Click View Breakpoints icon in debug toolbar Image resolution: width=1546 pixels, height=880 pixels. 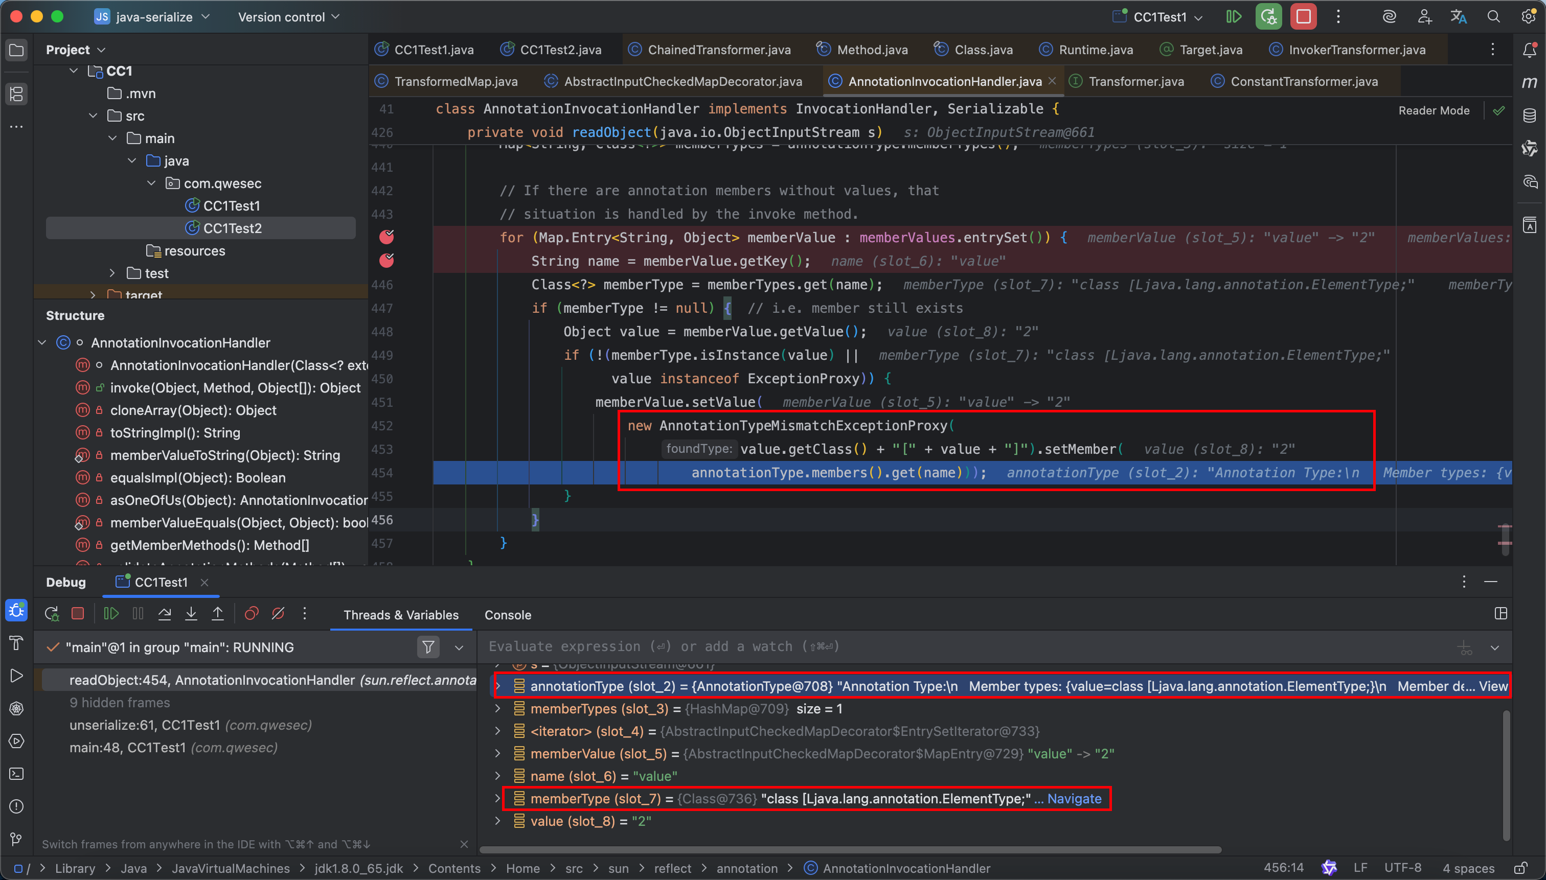coord(251,614)
